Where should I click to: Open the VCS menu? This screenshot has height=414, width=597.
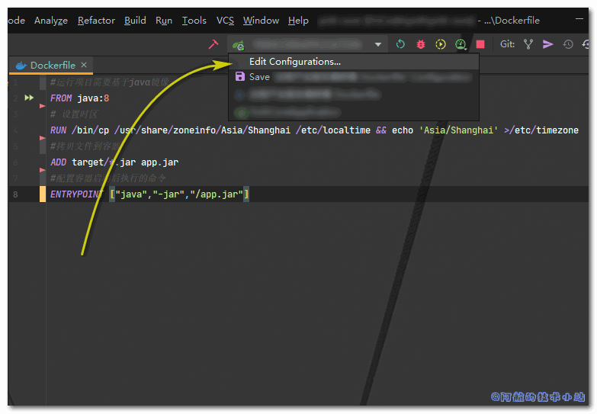pos(225,21)
